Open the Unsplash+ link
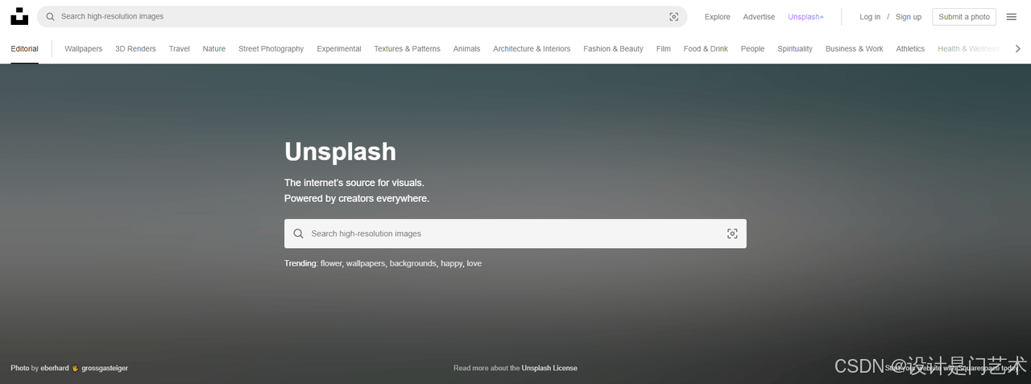This screenshot has height=384, width=1031. [806, 17]
